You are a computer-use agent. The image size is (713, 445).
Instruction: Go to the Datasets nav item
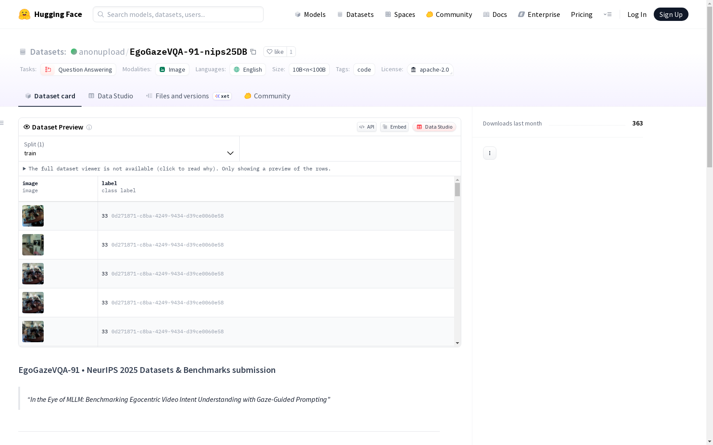click(355, 14)
